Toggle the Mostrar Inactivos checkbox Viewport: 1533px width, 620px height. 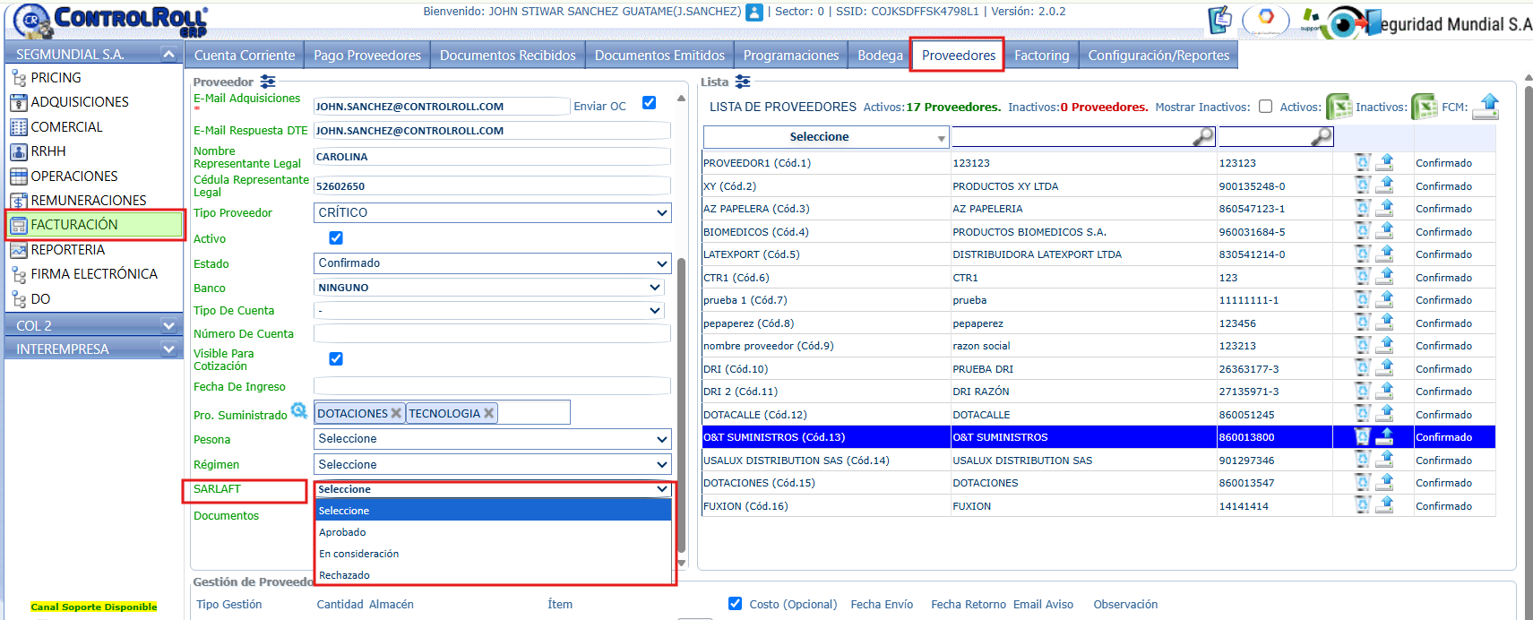1265,107
